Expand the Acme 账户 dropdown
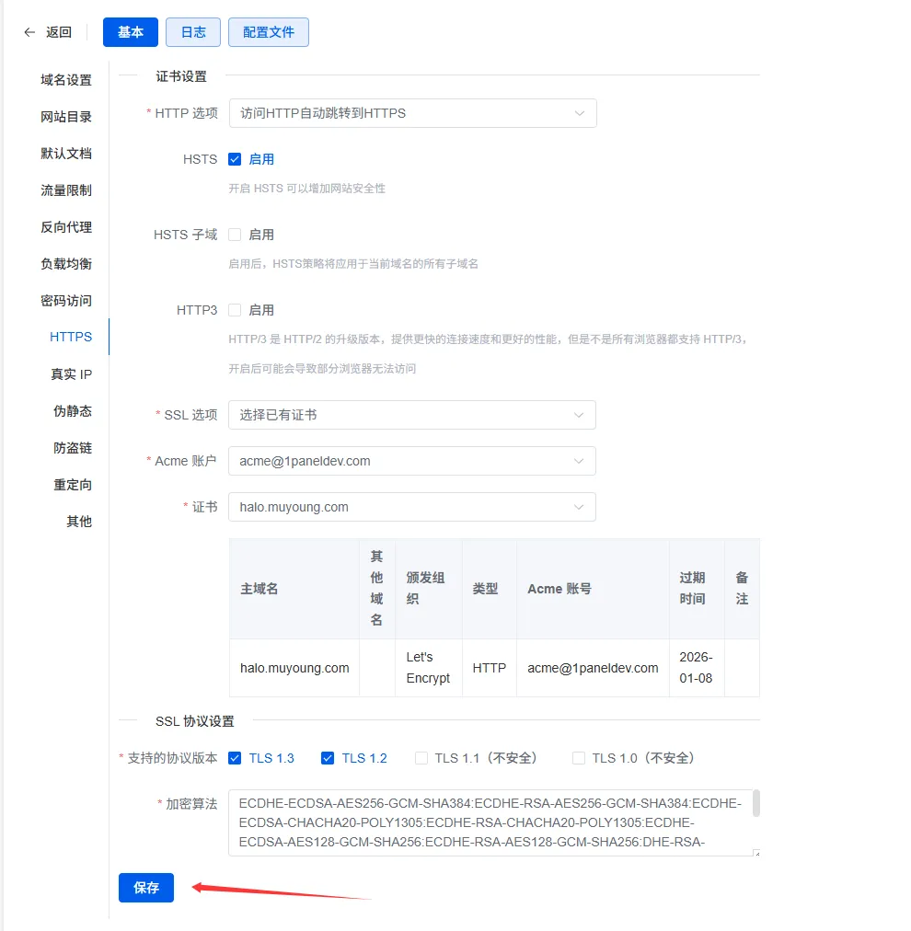This screenshot has height=931, width=911. coord(412,461)
